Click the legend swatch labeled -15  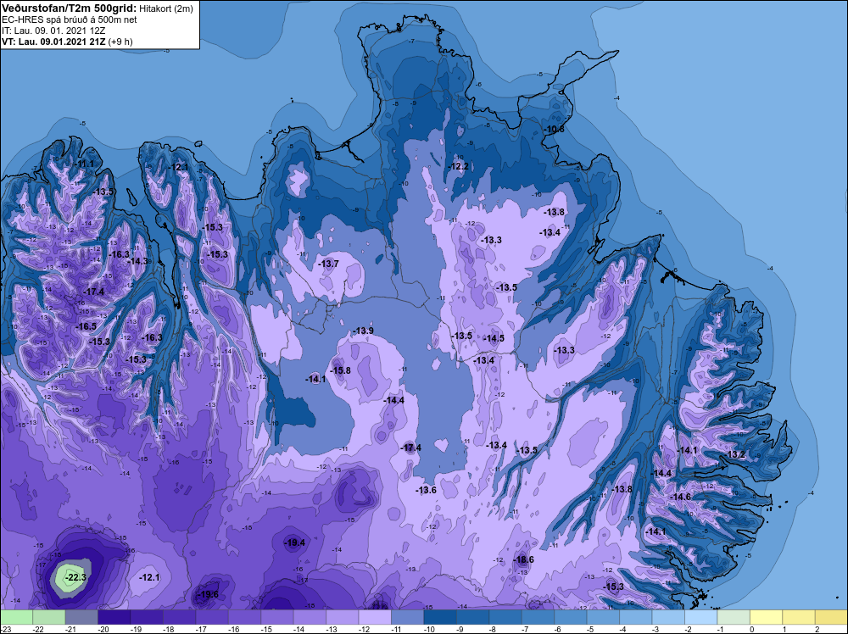pyautogui.click(x=277, y=618)
